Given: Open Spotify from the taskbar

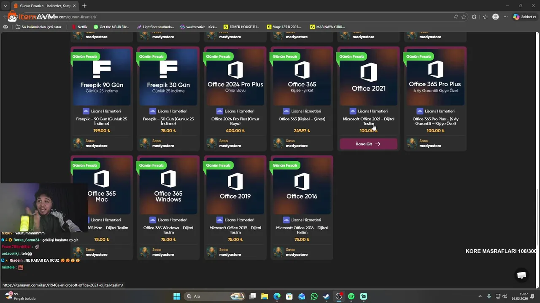Looking at the screenshot, I should tap(351, 296).
